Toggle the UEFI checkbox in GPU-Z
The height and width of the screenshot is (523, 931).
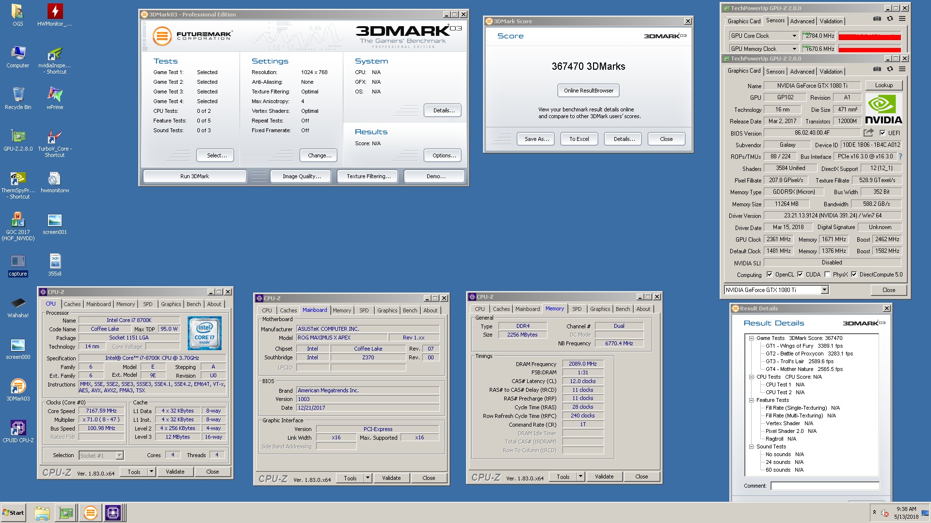point(883,133)
